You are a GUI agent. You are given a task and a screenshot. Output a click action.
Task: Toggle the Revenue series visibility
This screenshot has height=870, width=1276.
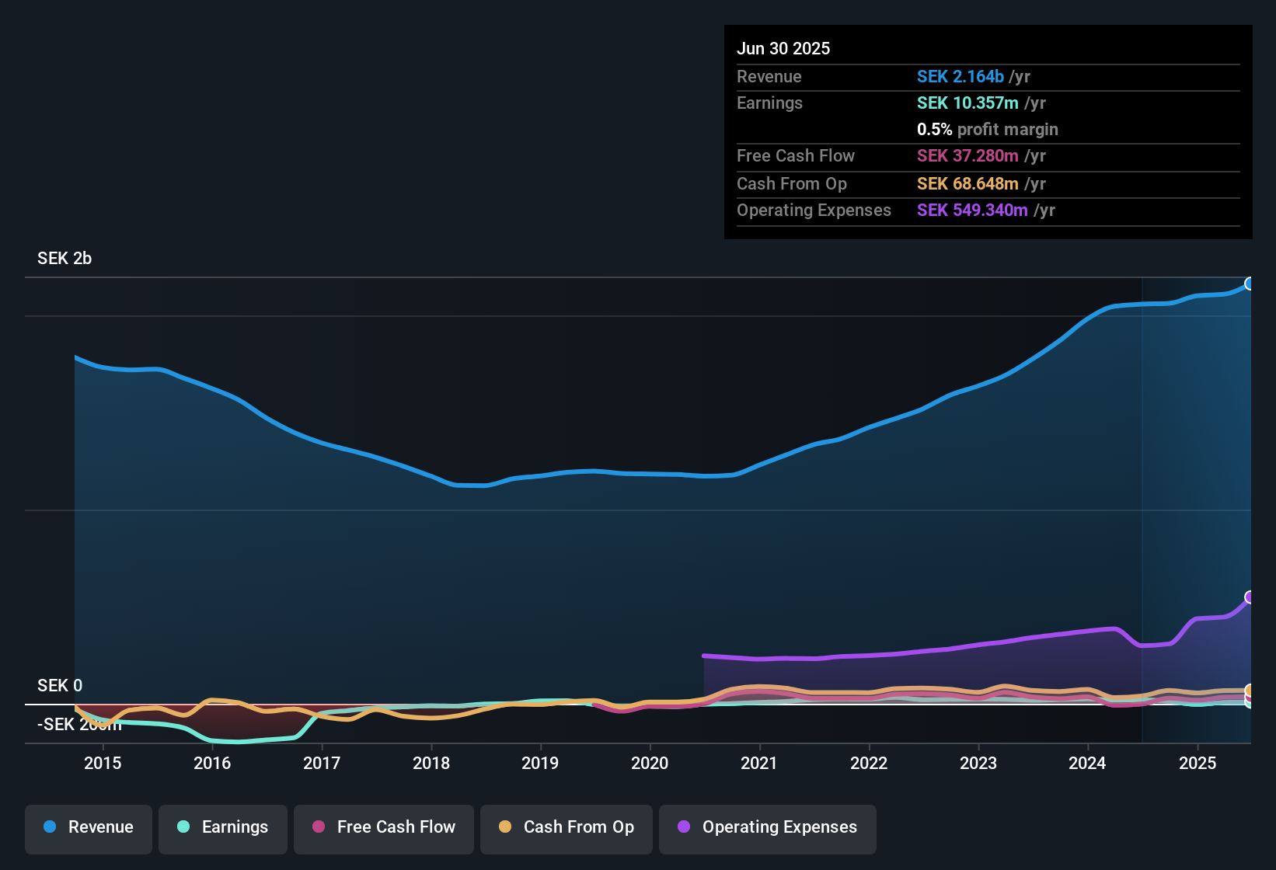click(88, 828)
